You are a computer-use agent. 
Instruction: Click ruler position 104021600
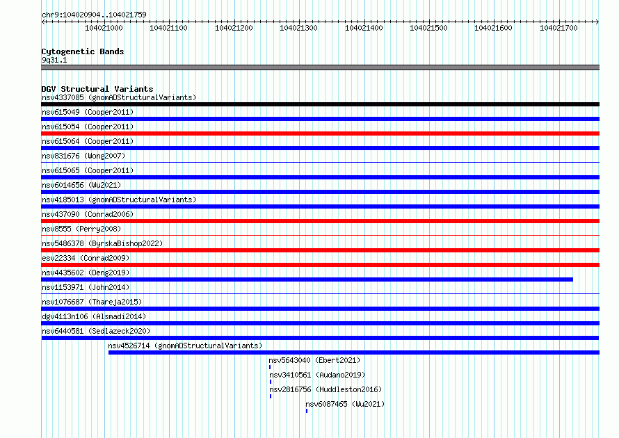(494, 28)
